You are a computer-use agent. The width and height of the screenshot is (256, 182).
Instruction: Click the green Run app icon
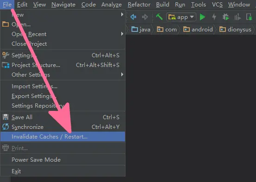click(202, 17)
